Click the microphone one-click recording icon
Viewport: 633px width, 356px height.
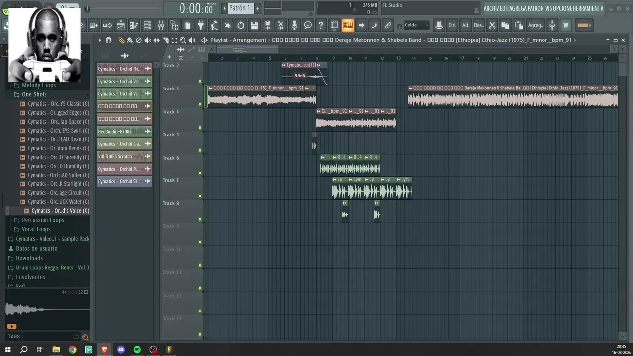[294, 25]
